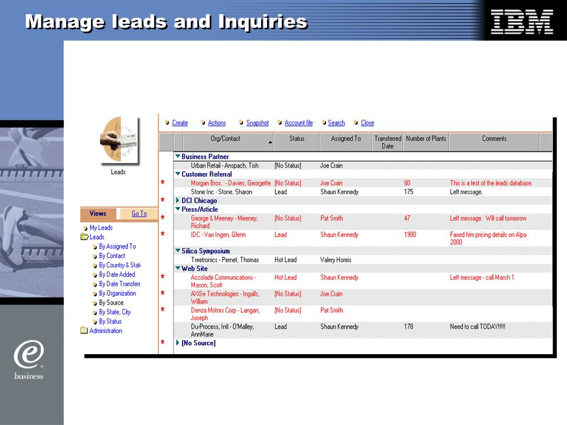Select the By Status view
The width and height of the screenshot is (567, 425).
tap(110, 321)
